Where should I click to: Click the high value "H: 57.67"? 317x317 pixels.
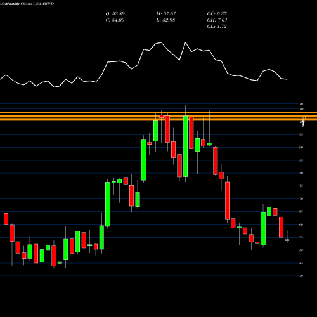166,14
